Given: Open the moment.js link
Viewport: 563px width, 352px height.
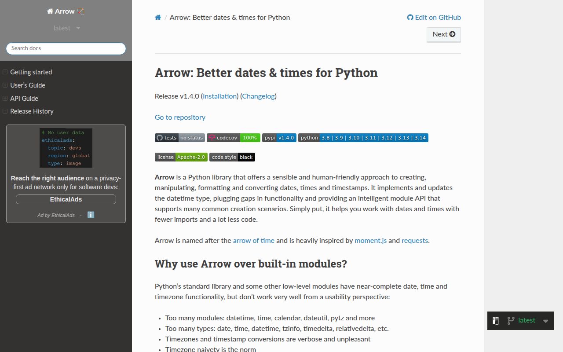Looking at the screenshot, I should pos(371,241).
